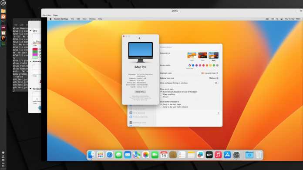Open the Downloads folder in the dock
The image size is (303, 170).
pyautogui.click(x=249, y=155)
